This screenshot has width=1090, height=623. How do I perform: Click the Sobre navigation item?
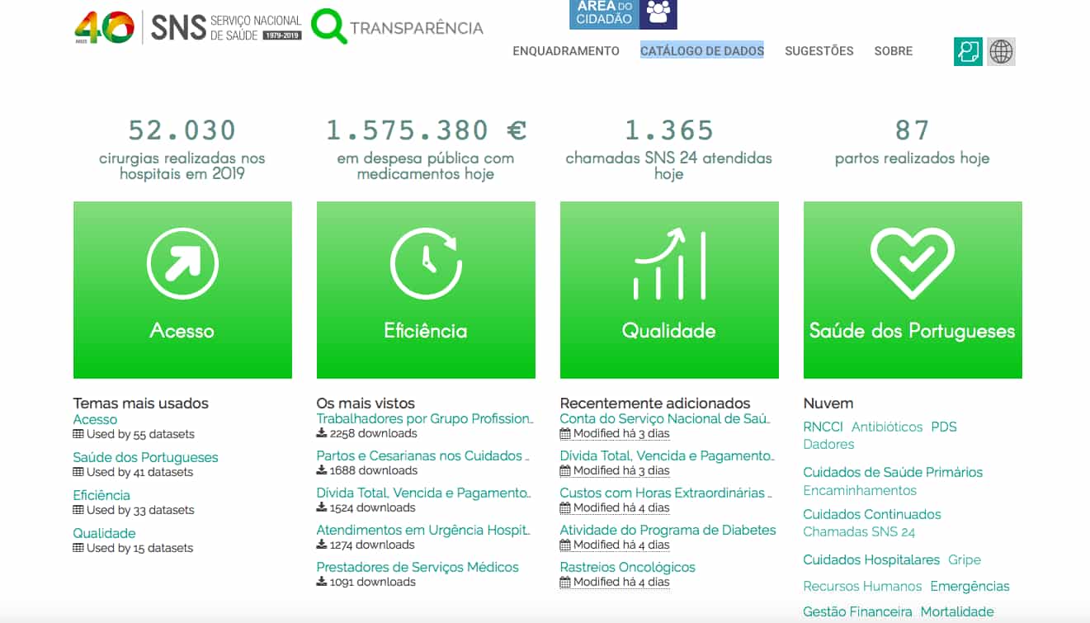click(894, 51)
